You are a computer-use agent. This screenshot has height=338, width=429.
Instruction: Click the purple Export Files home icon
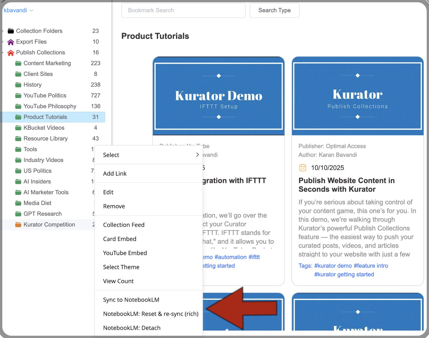click(11, 42)
